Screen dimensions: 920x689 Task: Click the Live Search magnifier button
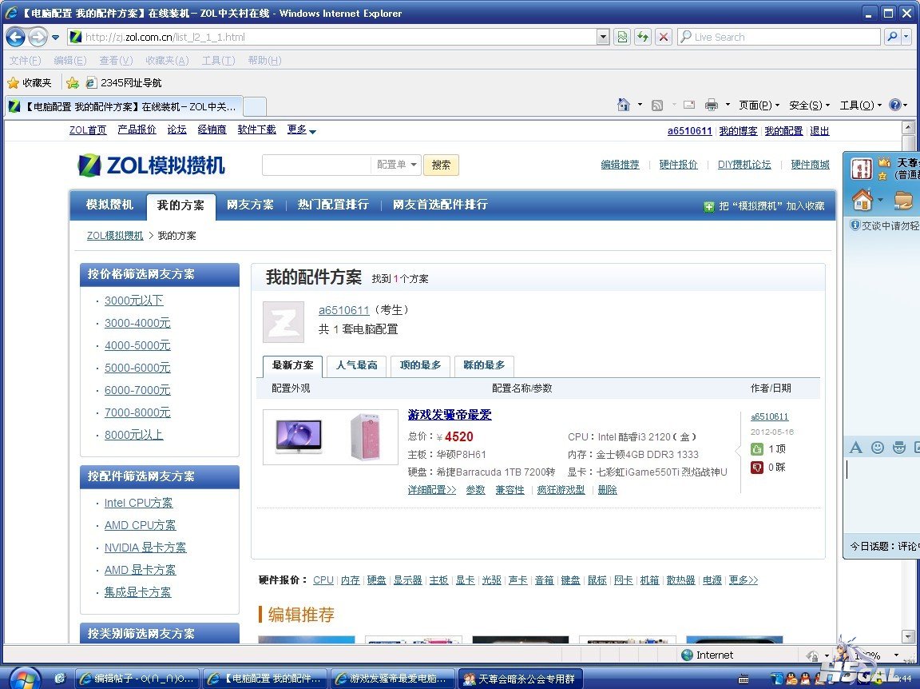pyautogui.click(x=892, y=37)
